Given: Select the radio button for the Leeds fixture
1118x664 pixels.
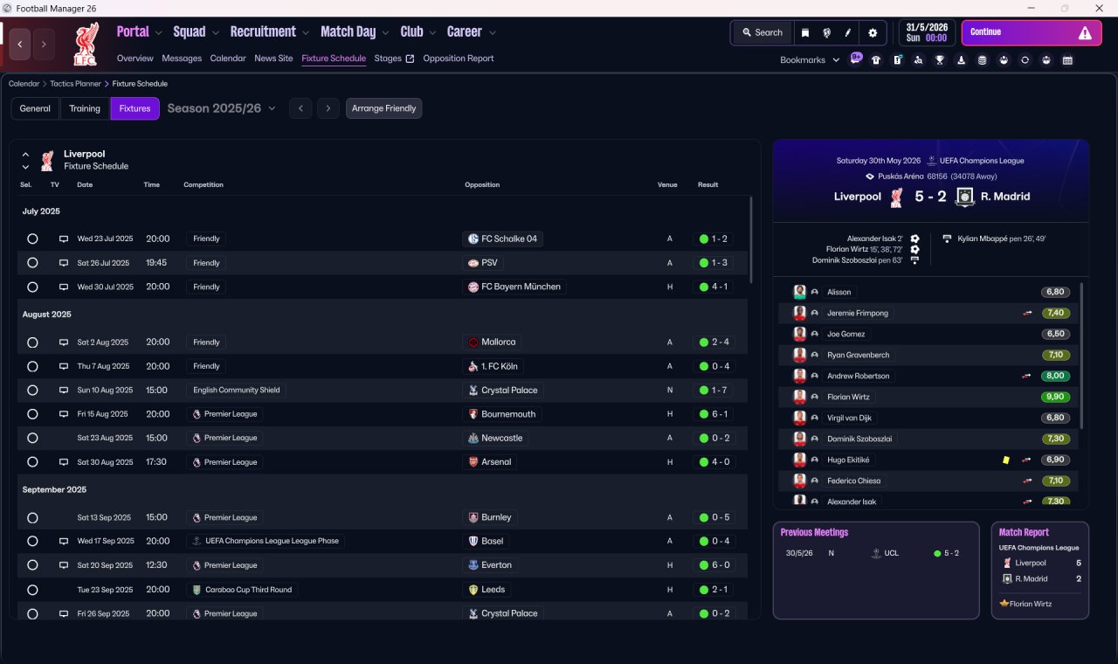Looking at the screenshot, I should point(32,590).
